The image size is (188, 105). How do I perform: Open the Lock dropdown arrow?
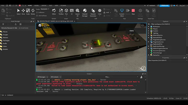tap(110, 12)
